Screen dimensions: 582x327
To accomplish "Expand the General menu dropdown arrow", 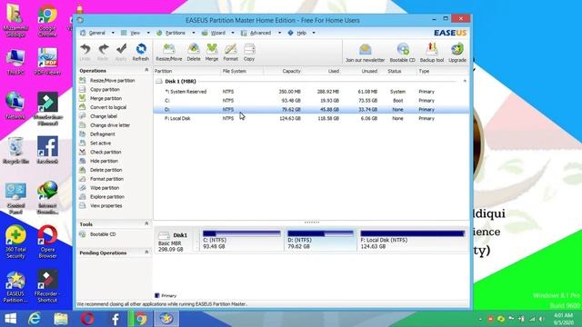I will tap(113, 33).
